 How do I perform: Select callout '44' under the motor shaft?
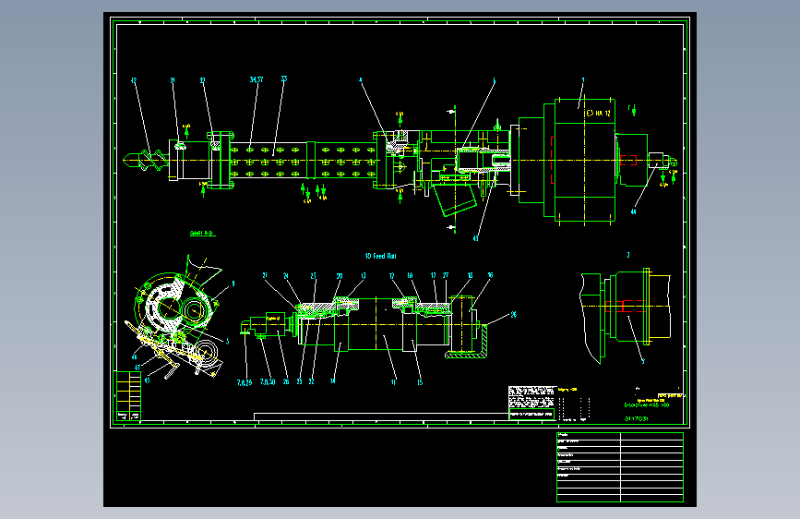point(633,212)
